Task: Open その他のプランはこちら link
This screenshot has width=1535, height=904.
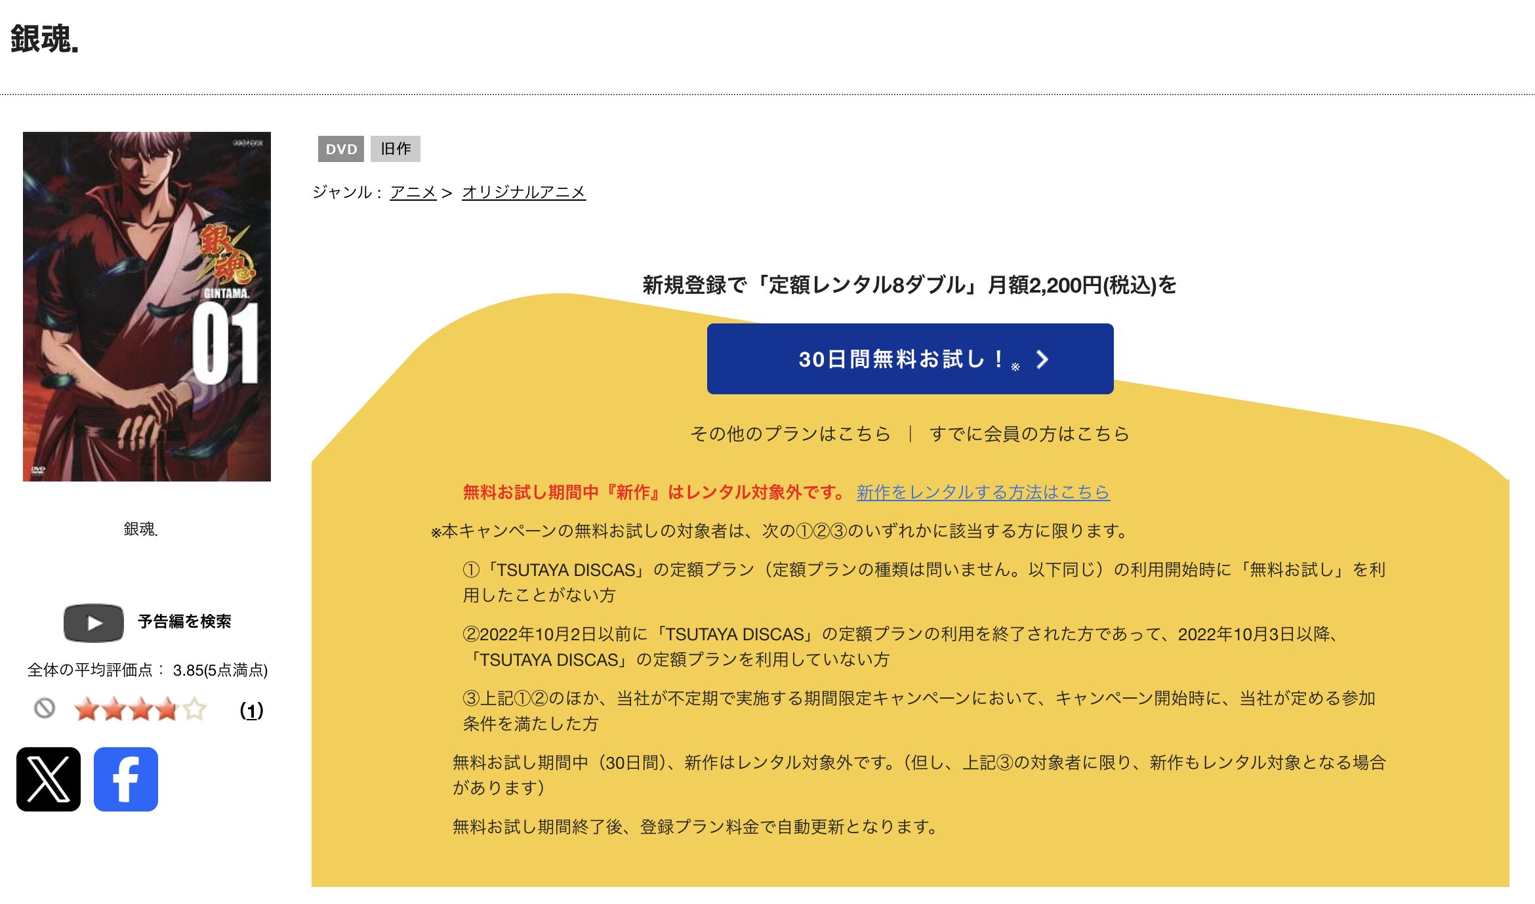Action: pyautogui.click(x=790, y=434)
